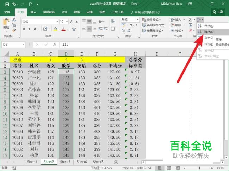
Task: Choose 升序(S) ascending sort menu item
Action: 213,26
